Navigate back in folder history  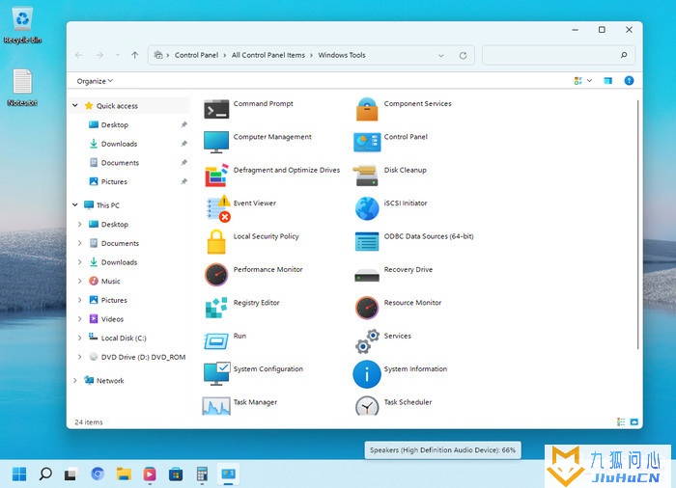coord(78,55)
